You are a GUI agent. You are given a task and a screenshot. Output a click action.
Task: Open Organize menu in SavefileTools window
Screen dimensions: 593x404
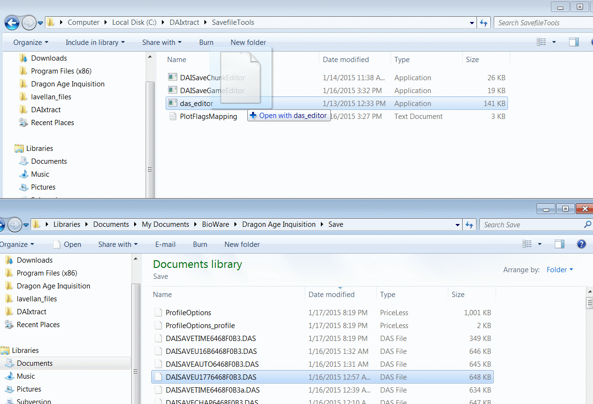[31, 42]
